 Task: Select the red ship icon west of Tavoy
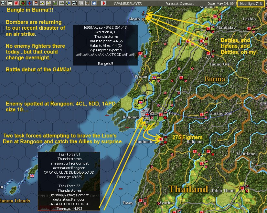tap(120, 189)
